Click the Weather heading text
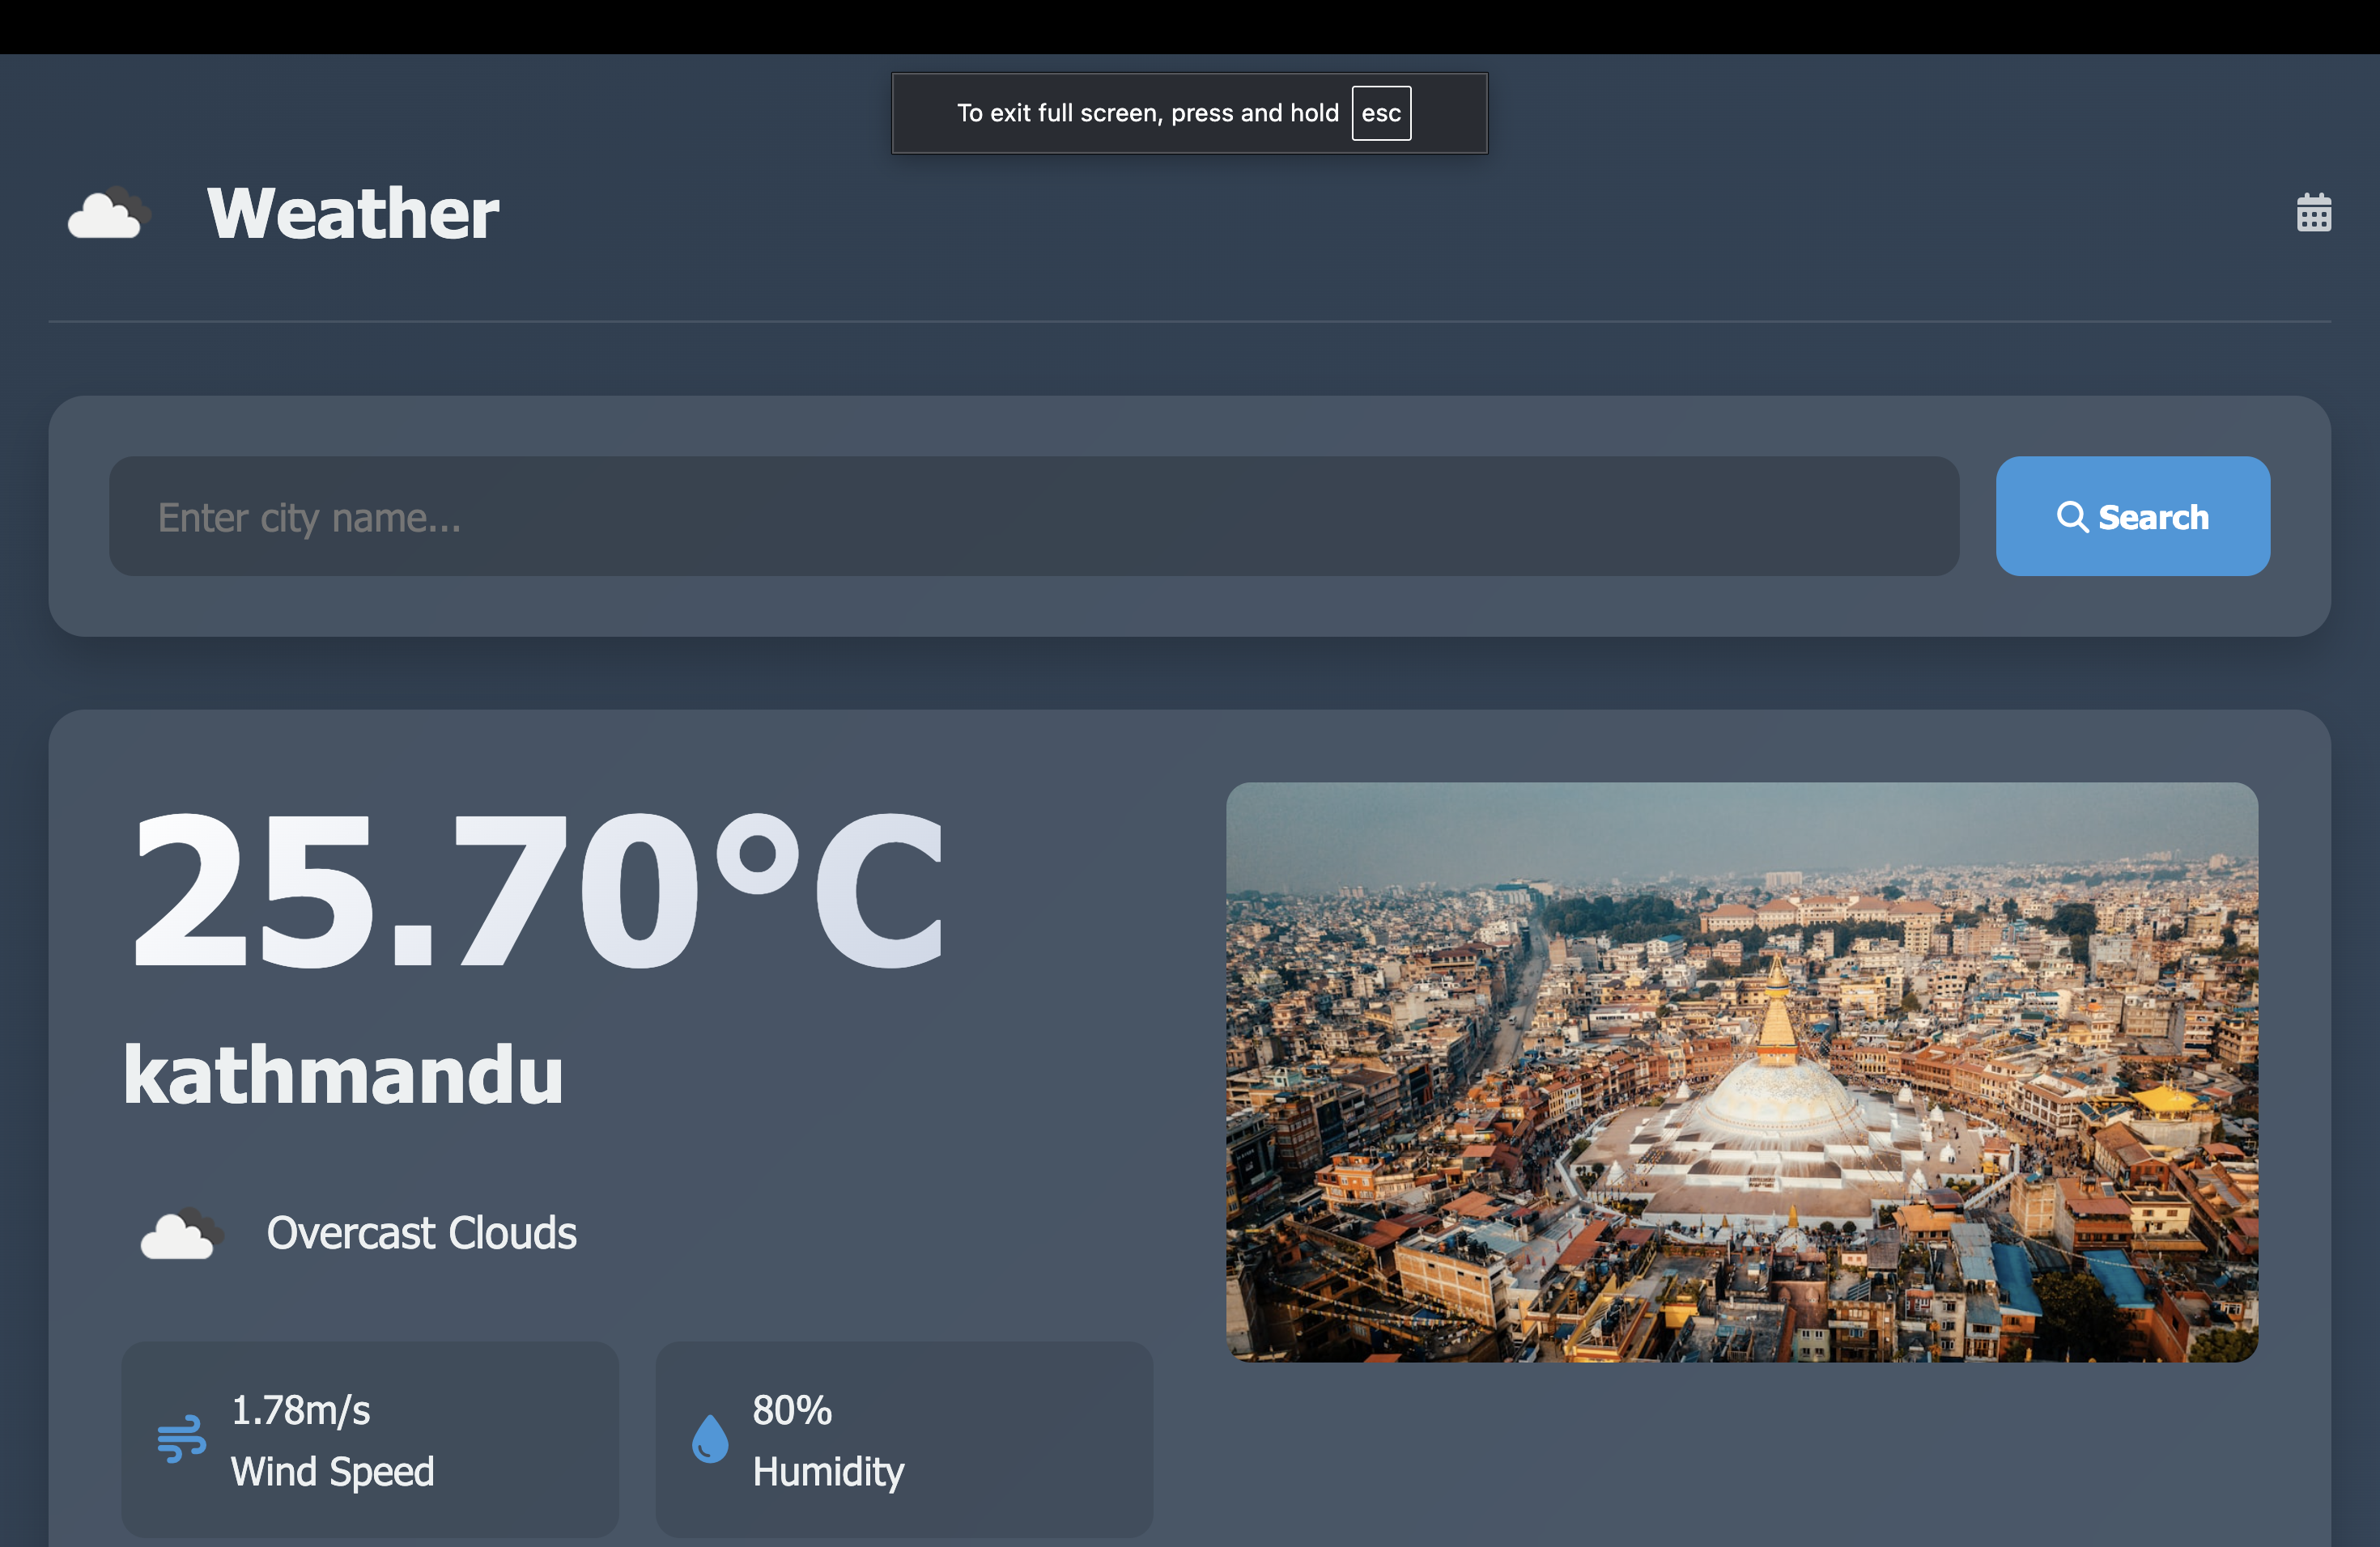The image size is (2380, 1547). tap(353, 213)
